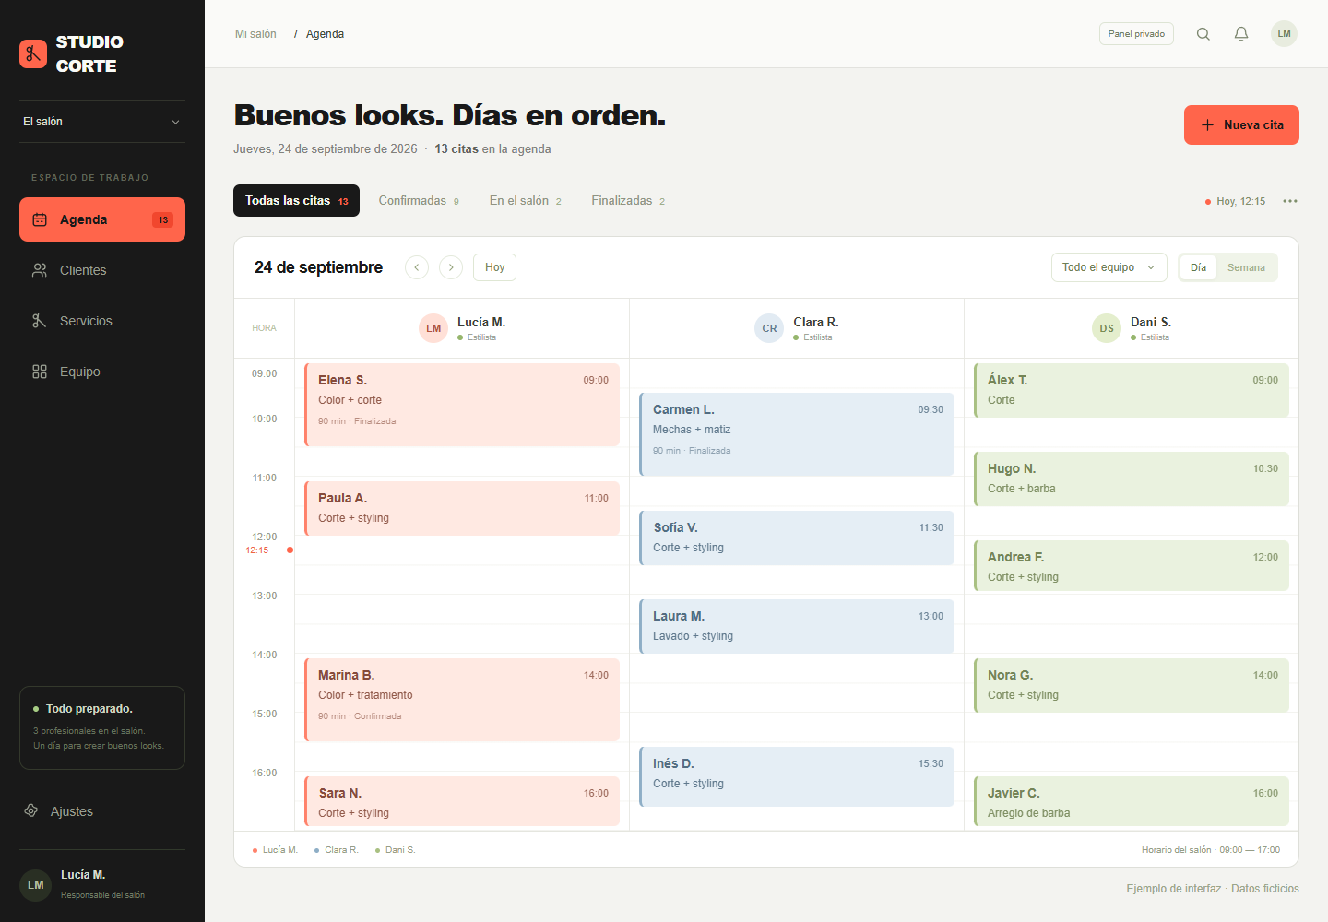
Task: Click Horario del salón 09:00 — 17:00 text
Action: point(1211,850)
